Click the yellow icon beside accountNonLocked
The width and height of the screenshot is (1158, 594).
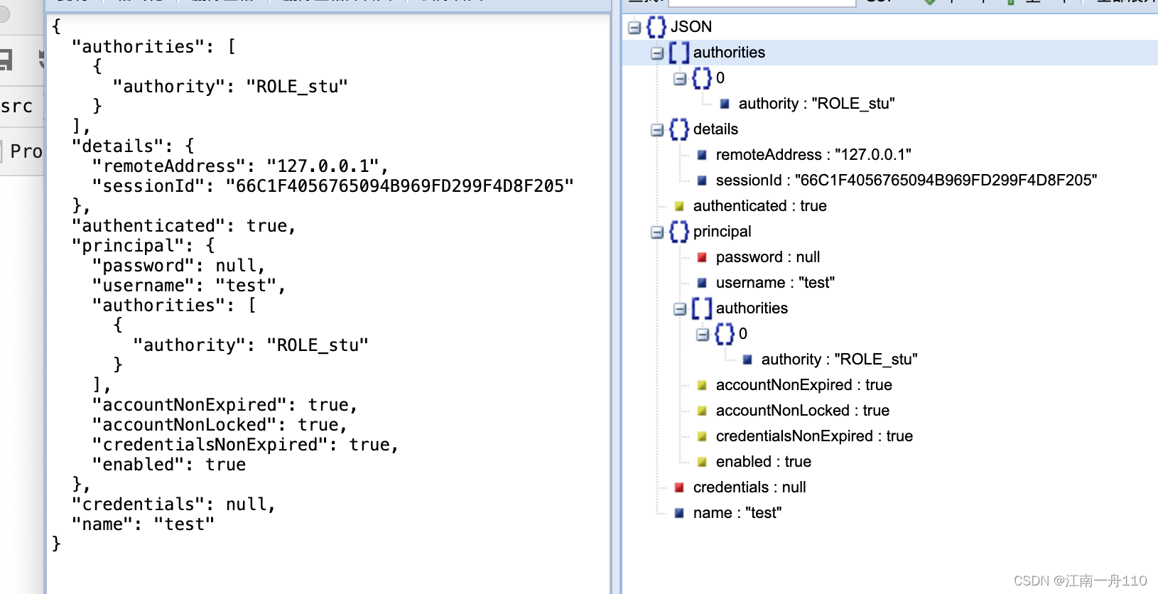[702, 411]
